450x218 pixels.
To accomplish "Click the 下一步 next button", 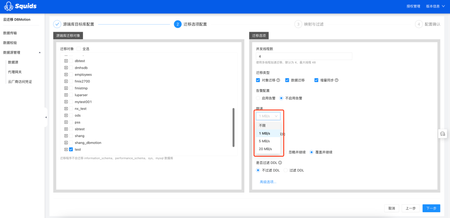I will [x=431, y=208].
